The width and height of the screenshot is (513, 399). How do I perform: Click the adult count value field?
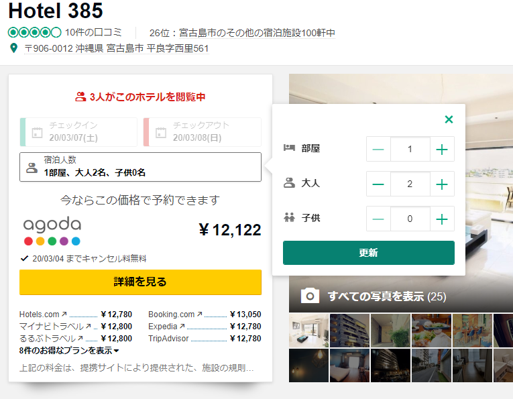410,184
